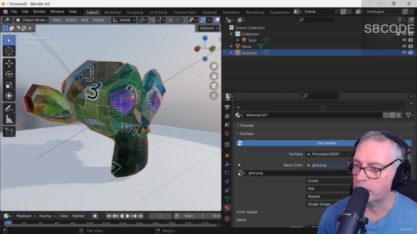
Task: Toggle auto keying record button
Action: pyautogui.click(x=95, y=216)
